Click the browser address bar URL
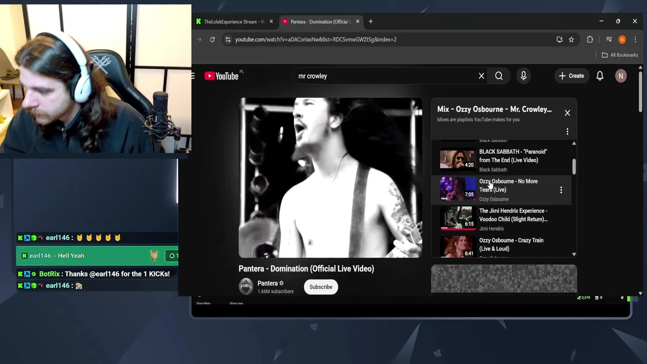The image size is (647, 364). click(x=315, y=39)
